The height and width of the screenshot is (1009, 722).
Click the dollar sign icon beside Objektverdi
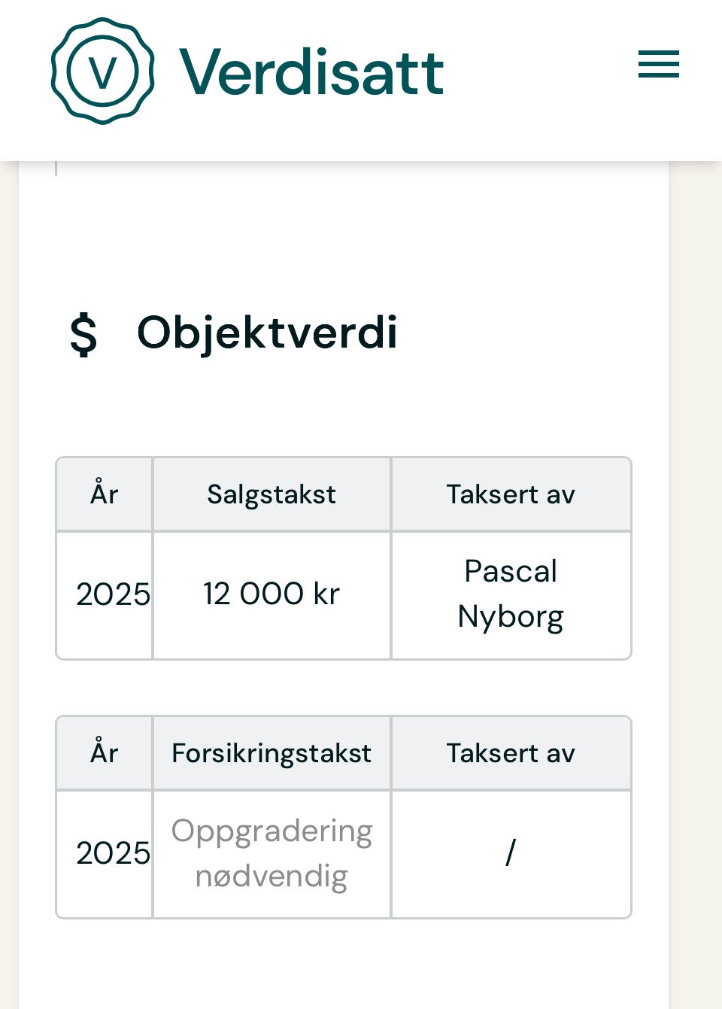coord(83,334)
